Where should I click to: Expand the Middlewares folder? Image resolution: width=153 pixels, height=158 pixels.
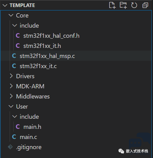coord(11,96)
